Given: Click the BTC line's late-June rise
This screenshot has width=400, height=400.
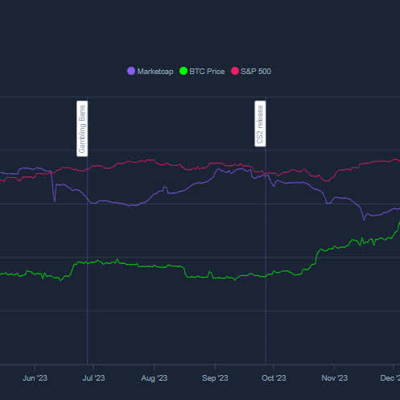Looking at the screenshot, I should pyautogui.click(x=73, y=268).
